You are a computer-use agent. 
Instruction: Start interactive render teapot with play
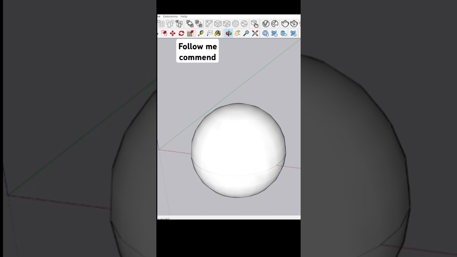pos(294,24)
